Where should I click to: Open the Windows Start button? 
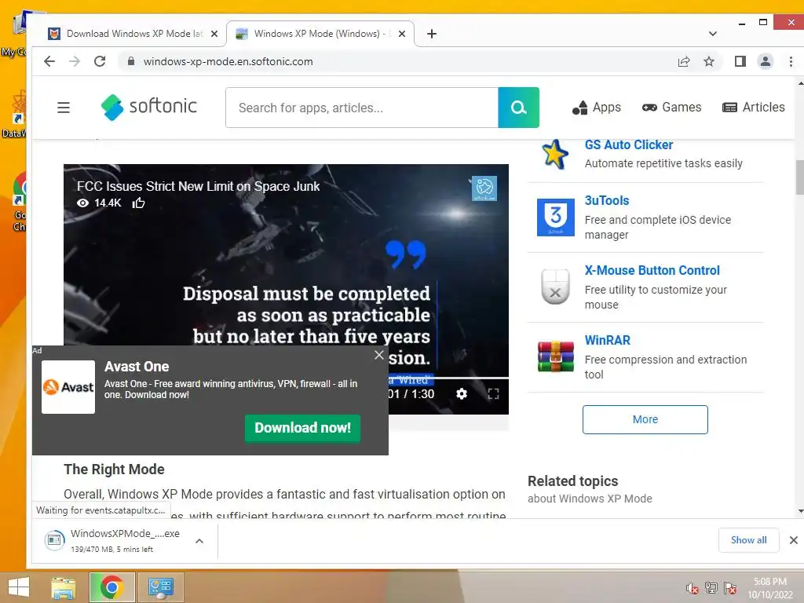(19, 587)
